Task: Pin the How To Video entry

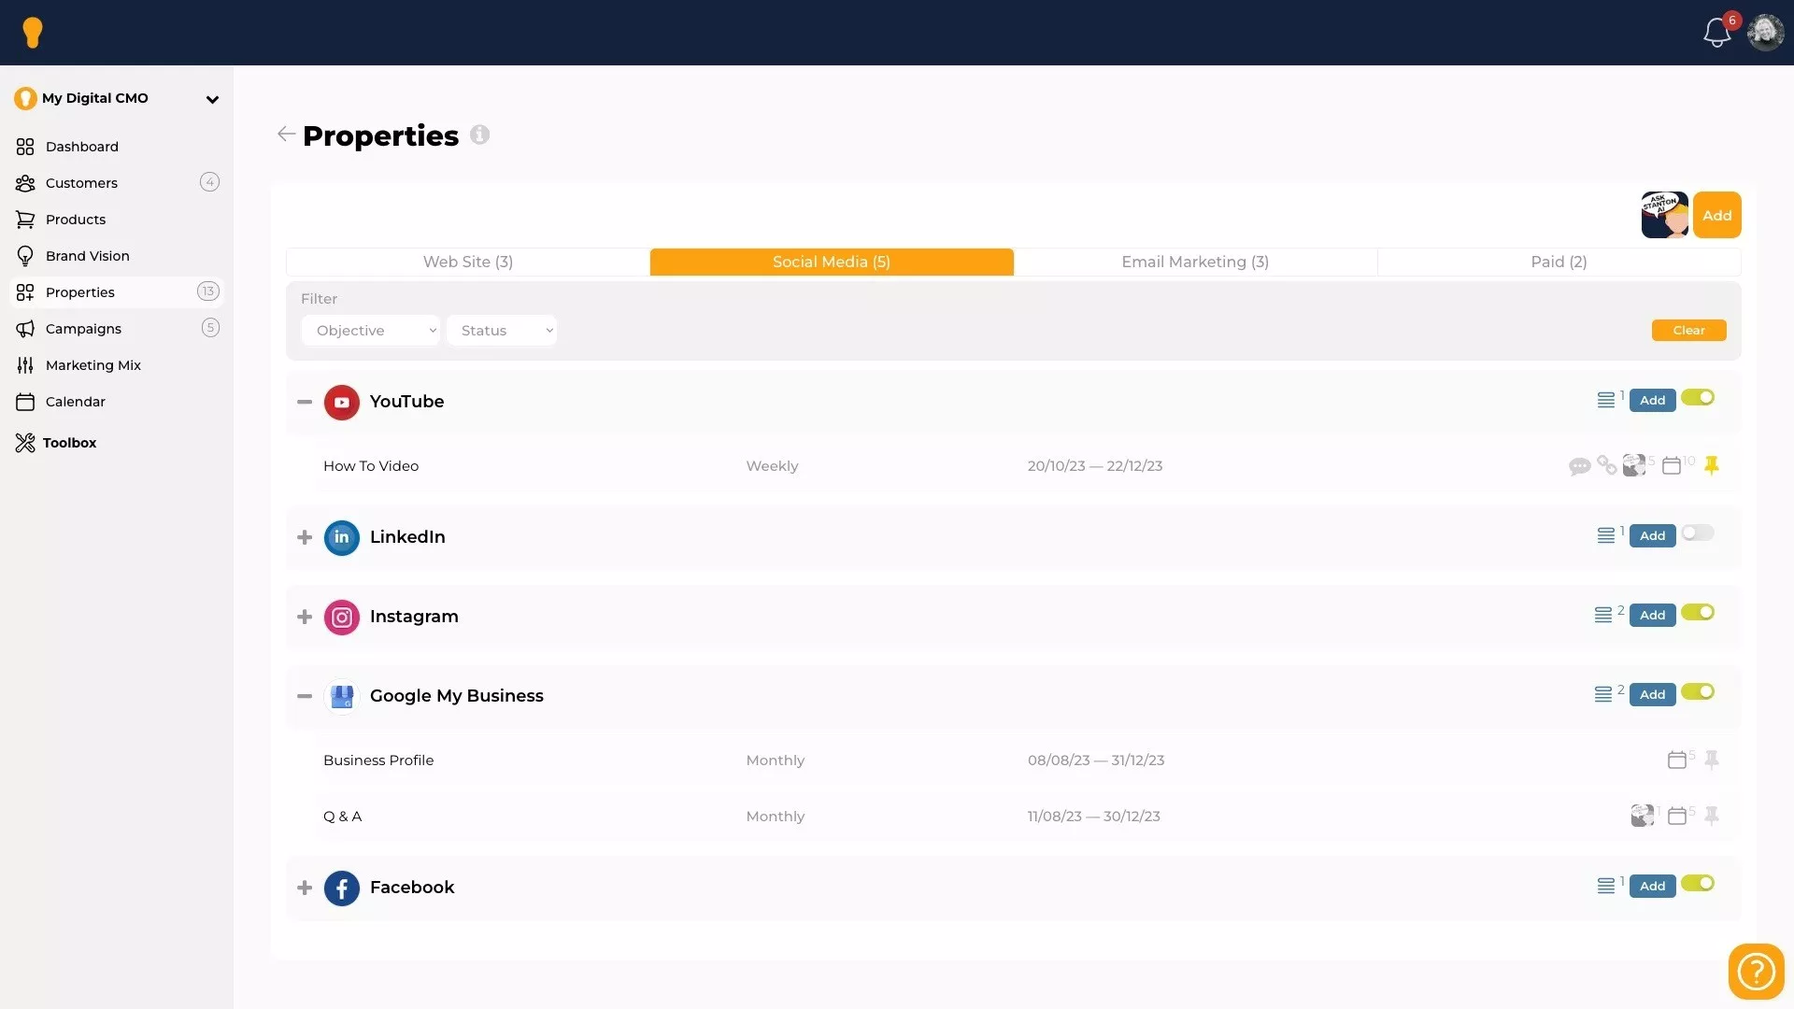Action: [x=1712, y=465]
